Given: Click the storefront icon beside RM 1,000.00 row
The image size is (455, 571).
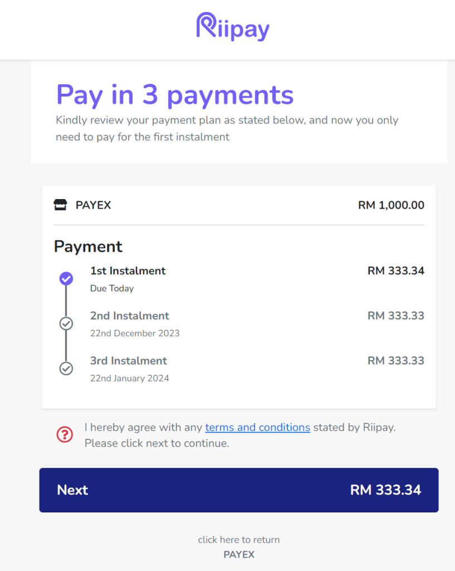Looking at the screenshot, I should coord(63,205).
